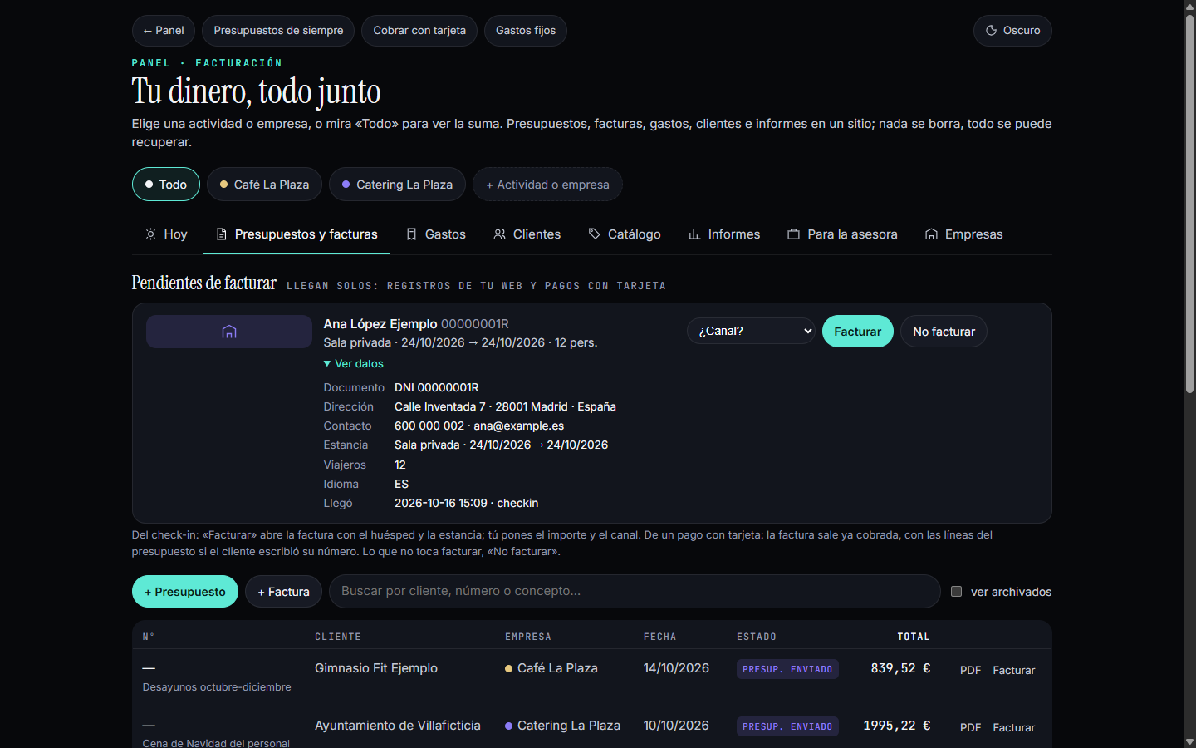Screen dimensions: 1196x748
Task: Collapse the Ver datos details
Action: coord(354,364)
